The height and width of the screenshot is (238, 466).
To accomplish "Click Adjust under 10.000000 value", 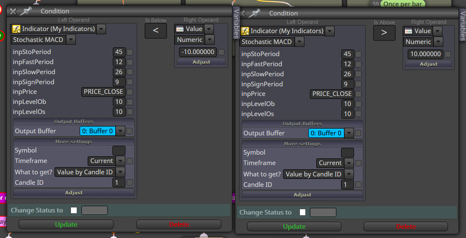I will click(x=429, y=64).
